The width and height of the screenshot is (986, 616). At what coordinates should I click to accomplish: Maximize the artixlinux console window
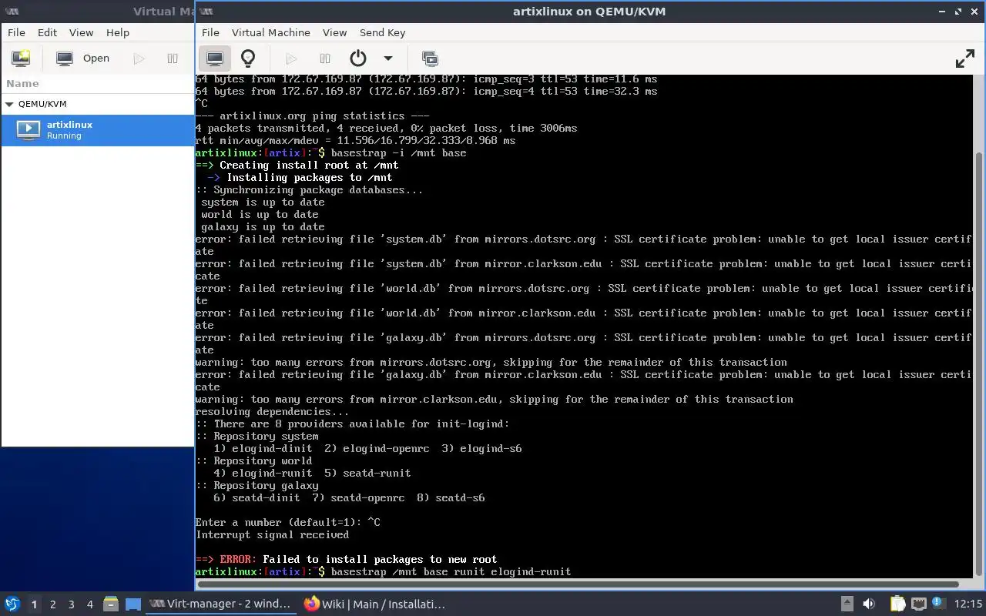coord(958,12)
